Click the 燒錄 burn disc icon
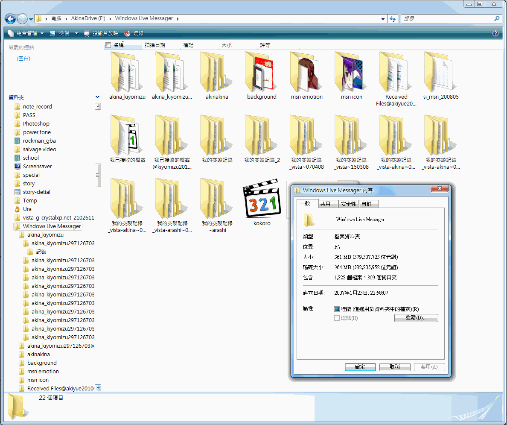 (x=128, y=33)
